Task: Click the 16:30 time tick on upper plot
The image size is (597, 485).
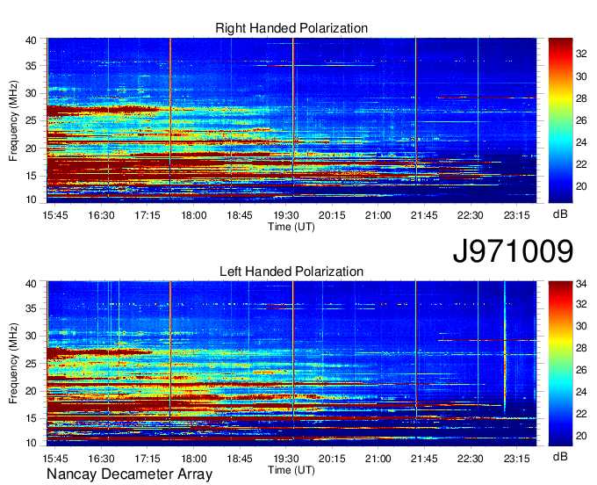Action: (101, 215)
